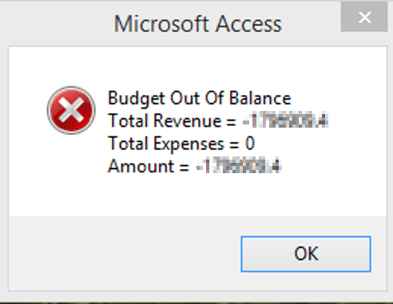Click the Amount label text
Image resolution: width=393 pixels, height=304 pixels.
[x=141, y=166]
